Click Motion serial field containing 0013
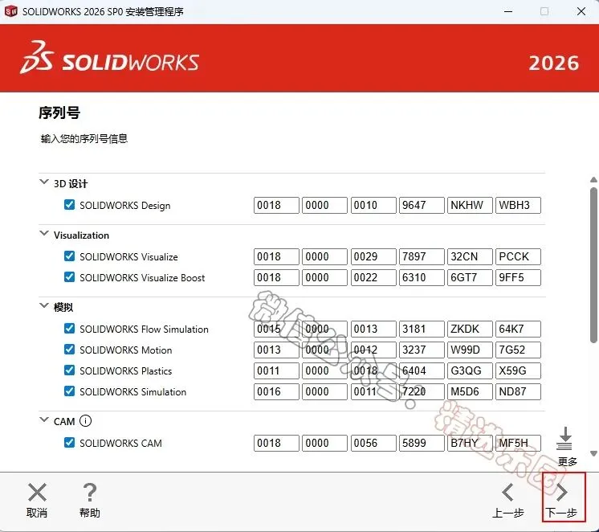This screenshot has width=599, height=532. tap(276, 350)
